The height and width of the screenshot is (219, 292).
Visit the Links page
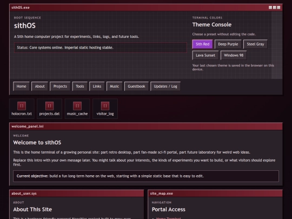pos(97,86)
